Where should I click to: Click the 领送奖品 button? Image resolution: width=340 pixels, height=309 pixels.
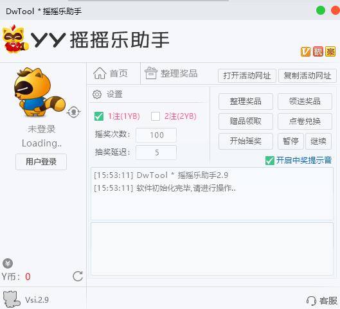coord(305,102)
